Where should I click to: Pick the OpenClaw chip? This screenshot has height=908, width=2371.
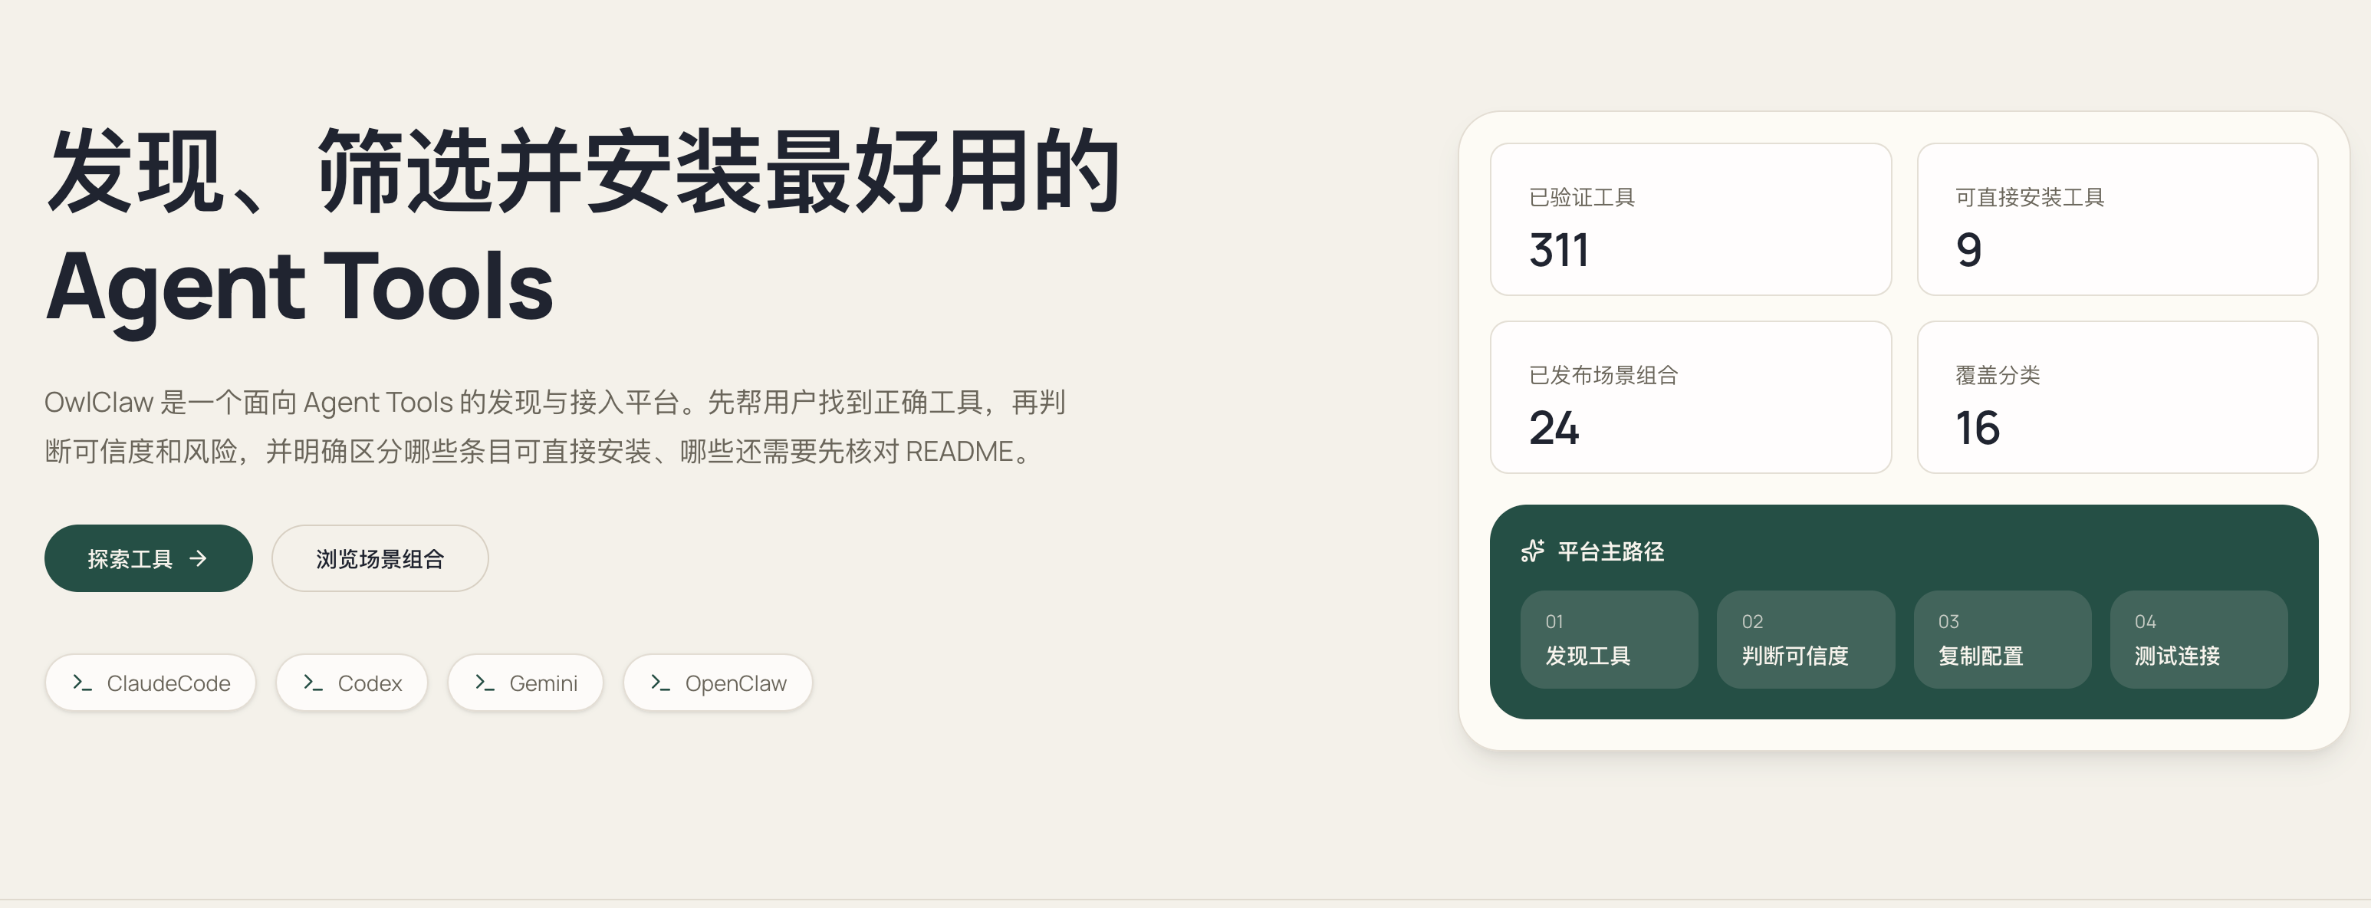tap(718, 683)
